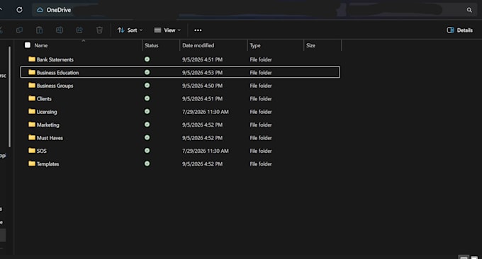Click the Business Education date 9/5/2026 4:53 PM
Screen dimensions: 482x259
pos(202,73)
